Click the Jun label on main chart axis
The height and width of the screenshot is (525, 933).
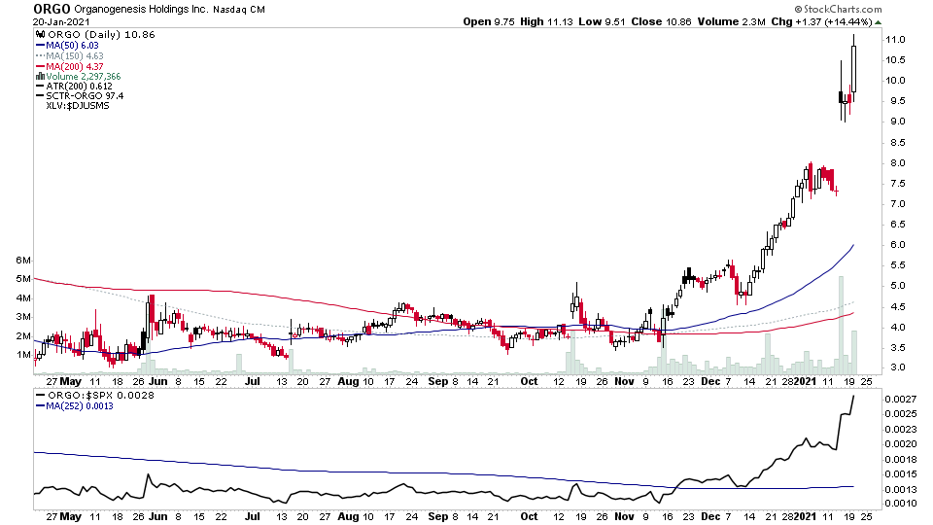157,381
